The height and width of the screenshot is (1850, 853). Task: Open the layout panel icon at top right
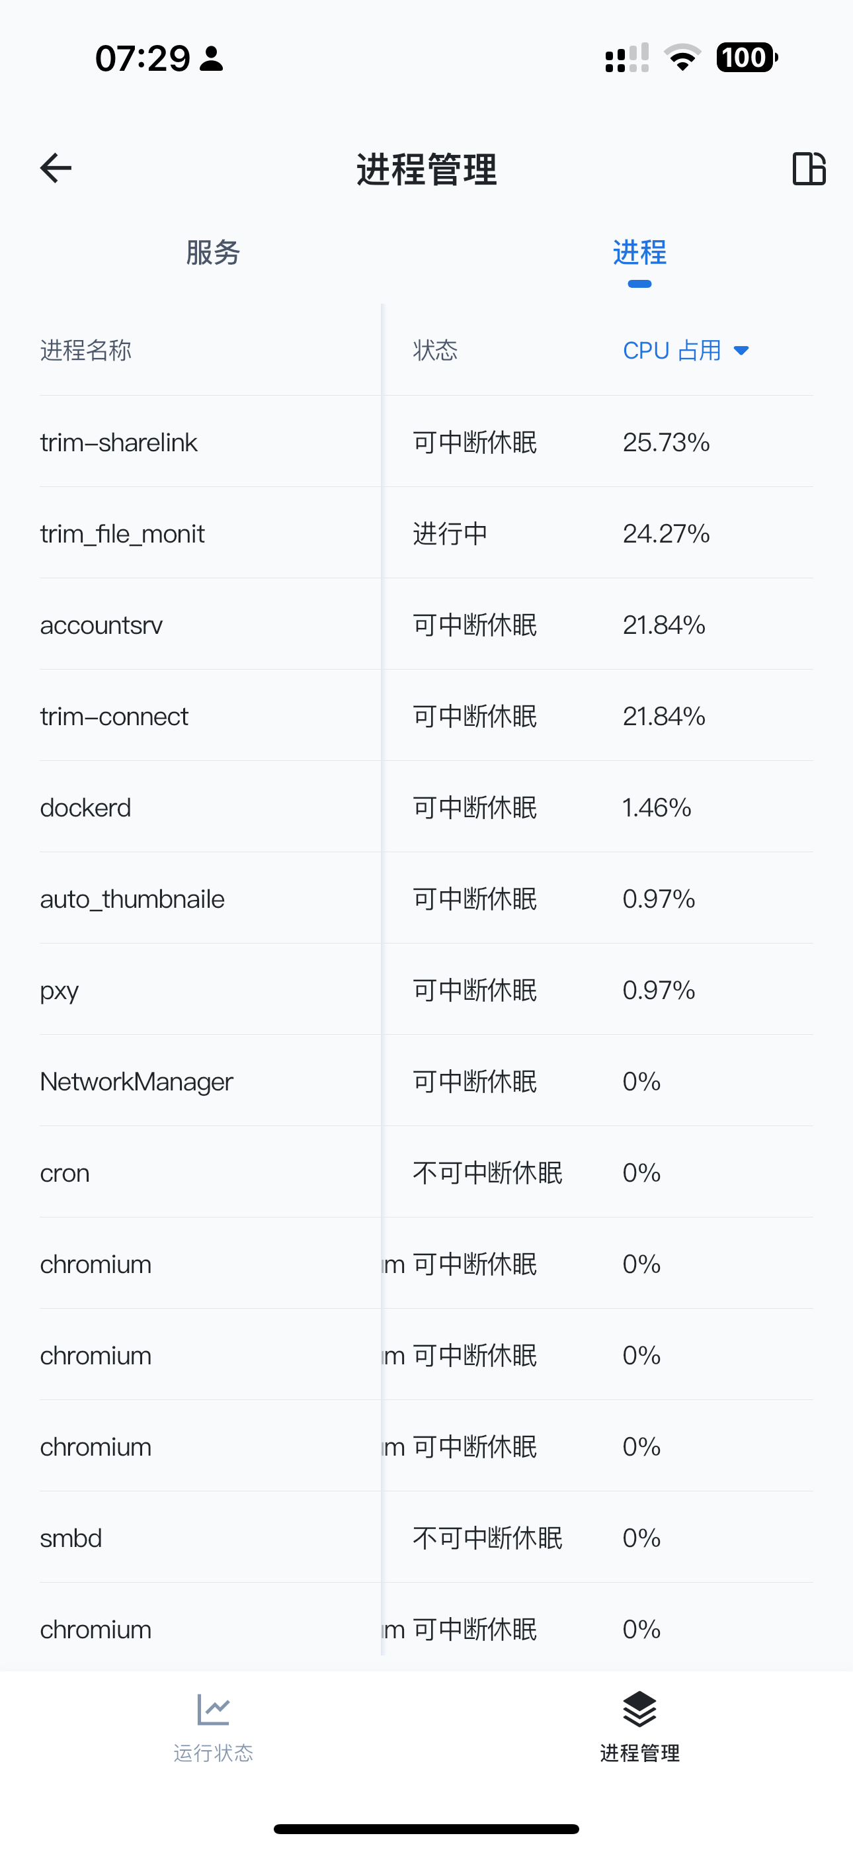(809, 169)
